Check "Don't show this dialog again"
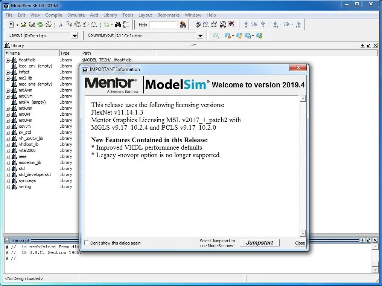 [86, 243]
